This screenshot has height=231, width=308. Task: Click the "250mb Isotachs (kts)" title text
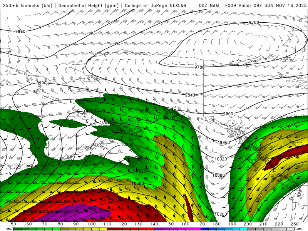tap(27, 6)
